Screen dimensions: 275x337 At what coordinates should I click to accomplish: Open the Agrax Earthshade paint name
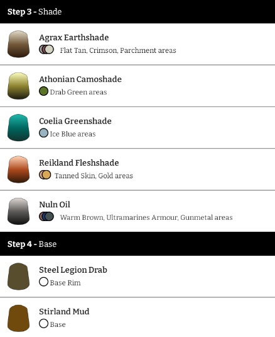(x=74, y=38)
